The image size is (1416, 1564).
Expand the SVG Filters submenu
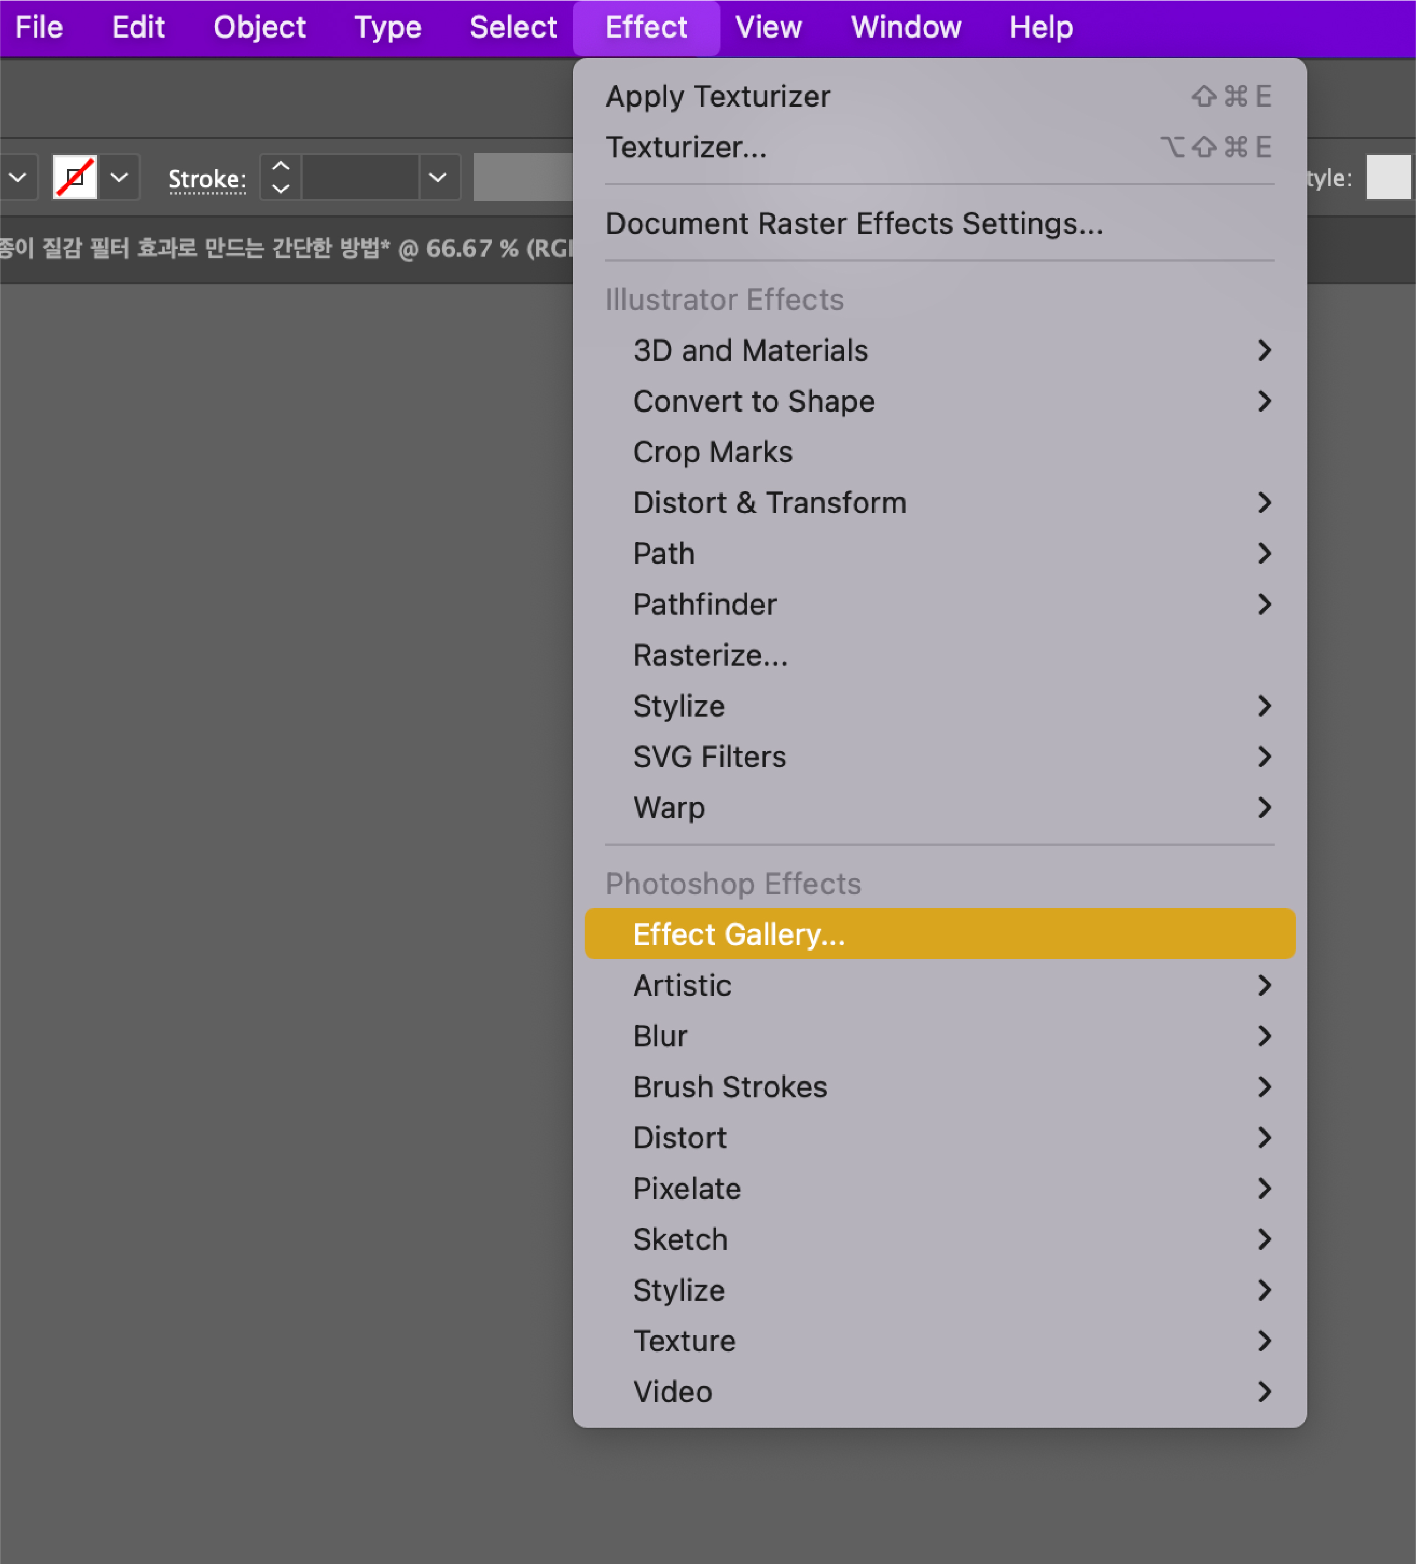(939, 757)
